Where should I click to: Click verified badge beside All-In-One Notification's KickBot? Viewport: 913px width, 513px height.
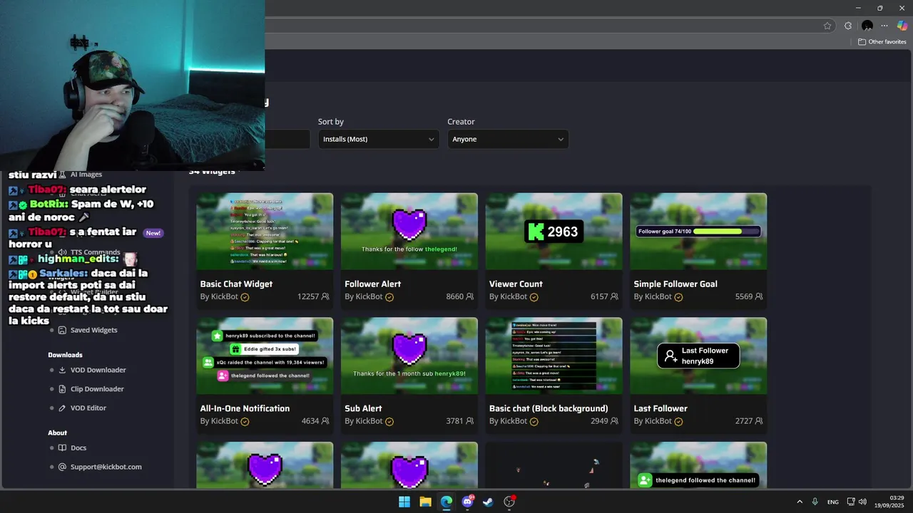pos(245,422)
